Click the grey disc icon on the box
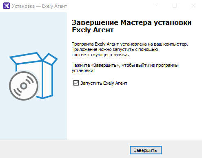The width and height of the screenshot is (202, 158). tap(24, 86)
